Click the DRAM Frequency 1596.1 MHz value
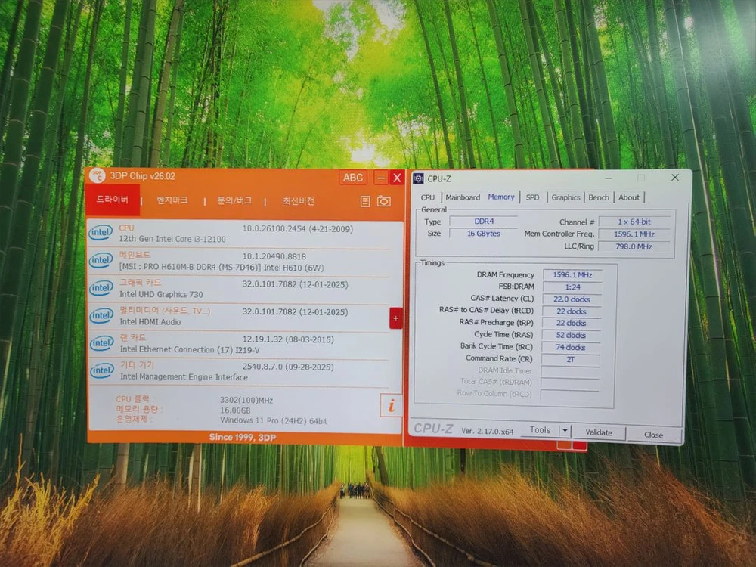The width and height of the screenshot is (756, 567). (572, 275)
